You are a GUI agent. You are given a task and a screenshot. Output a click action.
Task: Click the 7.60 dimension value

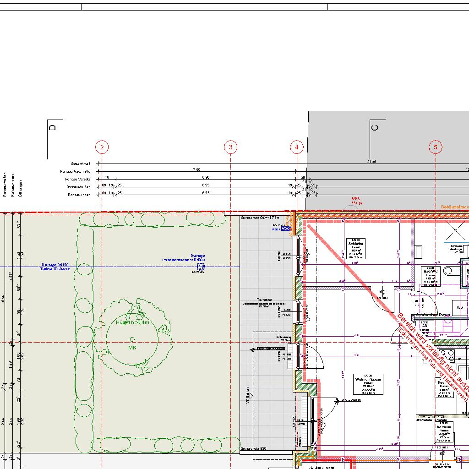tap(196, 169)
